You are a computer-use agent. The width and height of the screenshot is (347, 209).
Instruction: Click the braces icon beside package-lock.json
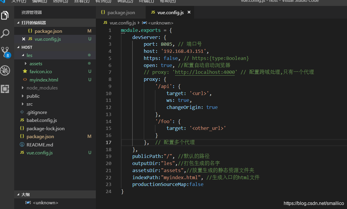pos(22,128)
